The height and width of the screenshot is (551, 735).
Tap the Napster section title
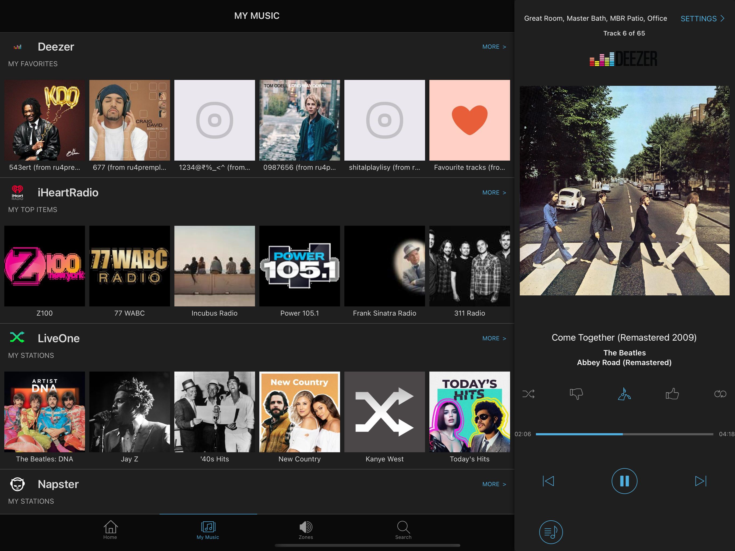[58, 484]
